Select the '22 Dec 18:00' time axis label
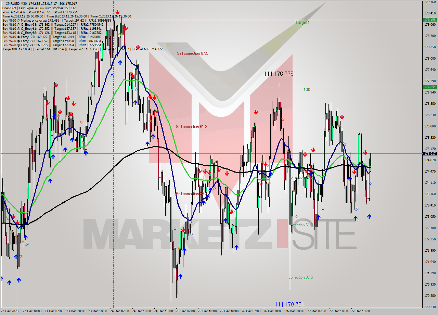 31,311
